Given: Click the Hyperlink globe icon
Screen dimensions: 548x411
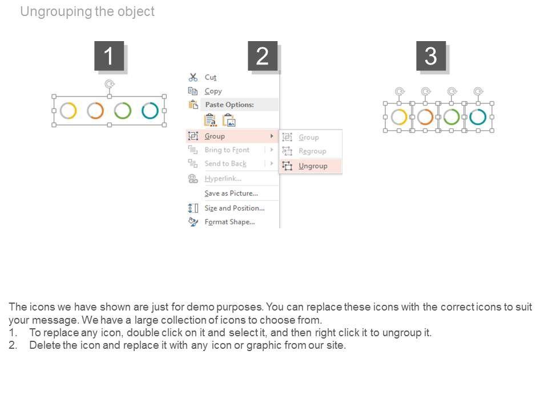Looking at the screenshot, I should pos(193,179).
